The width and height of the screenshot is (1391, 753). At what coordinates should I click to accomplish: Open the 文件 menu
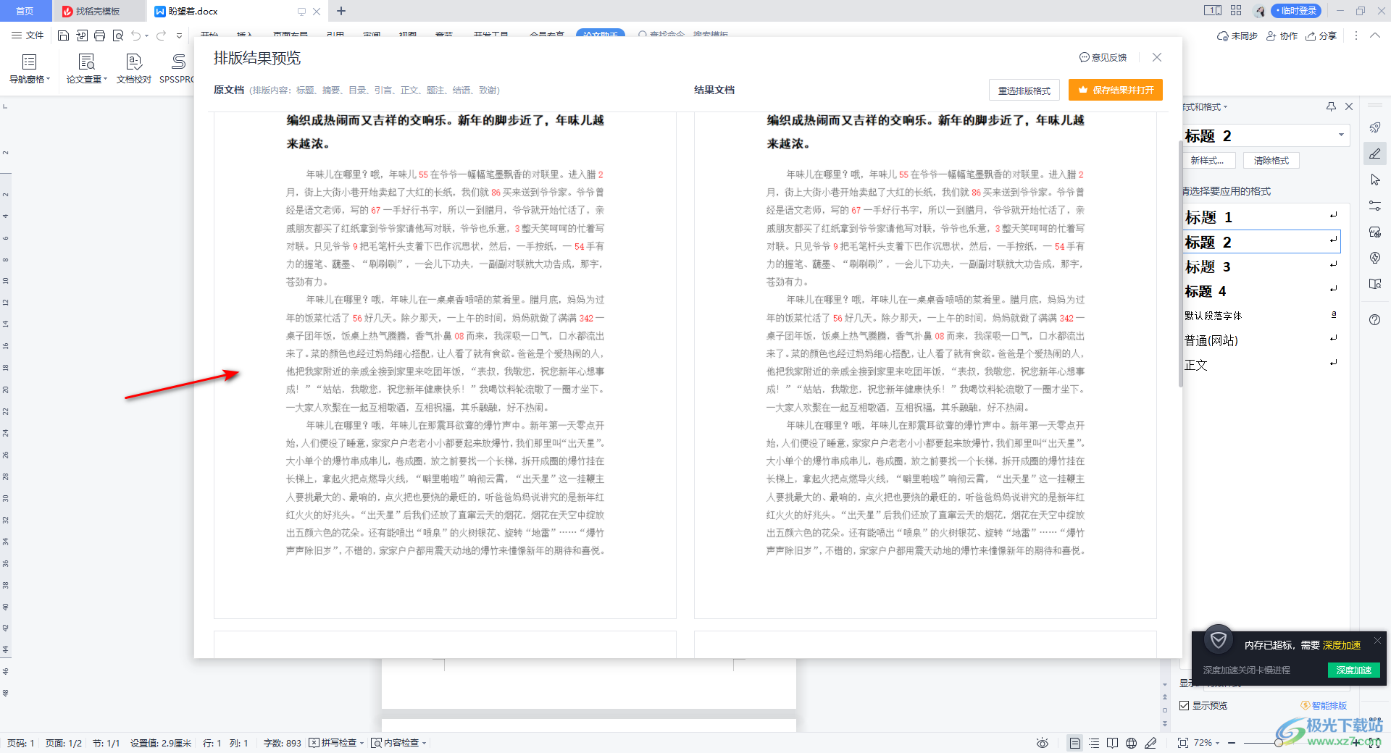pos(28,35)
